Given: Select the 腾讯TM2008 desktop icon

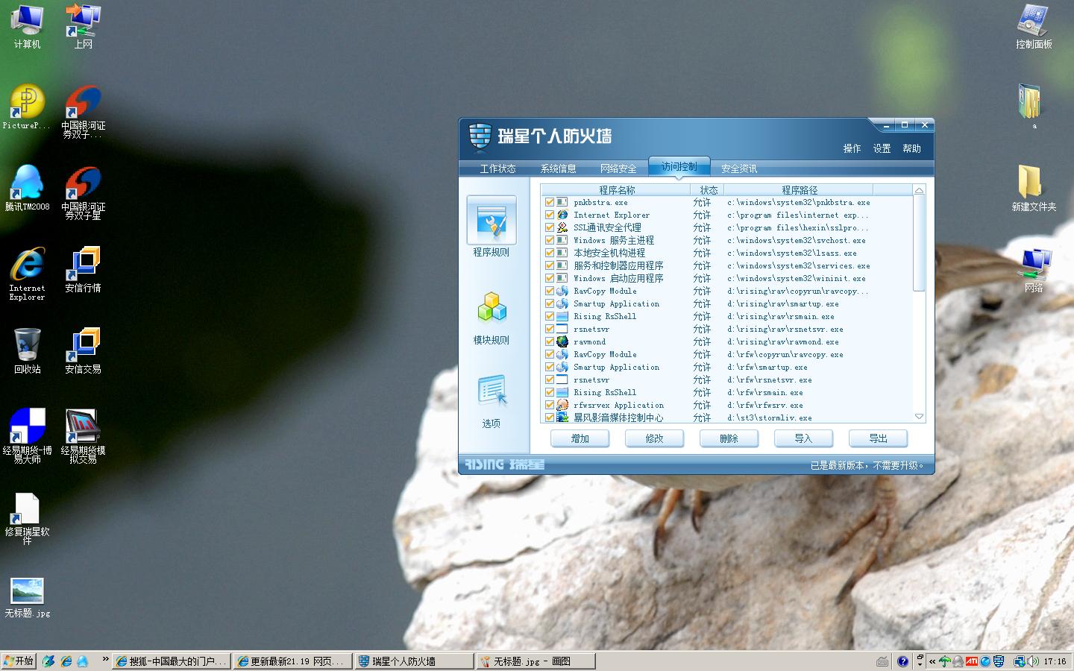Looking at the screenshot, I should [28, 188].
